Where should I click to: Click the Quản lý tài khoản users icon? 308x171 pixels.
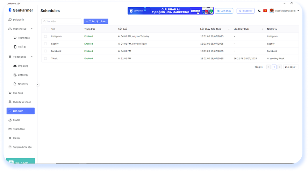(10, 102)
